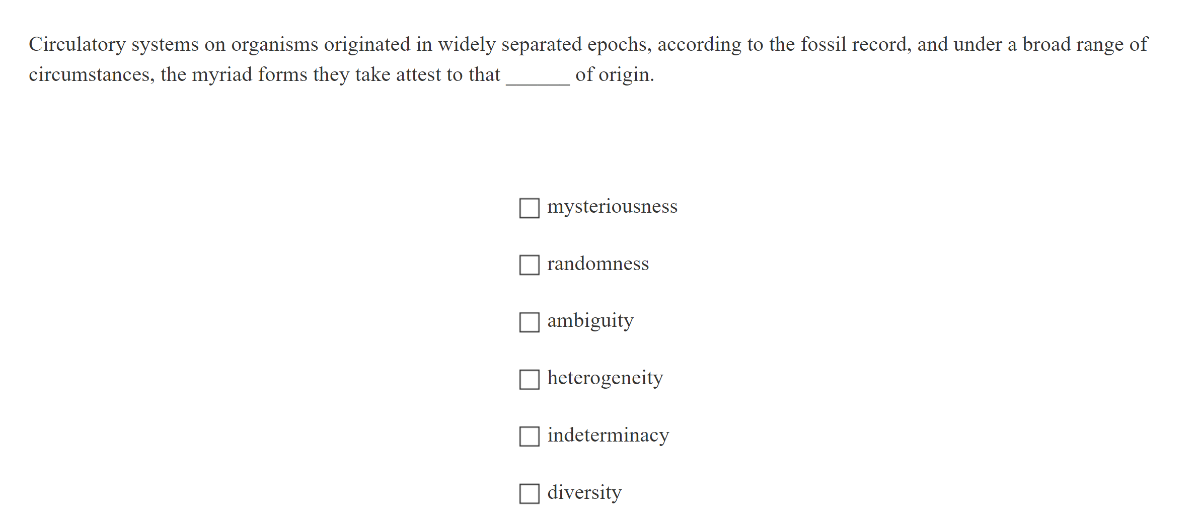Check the mysteriousness checkbox

point(529,207)
